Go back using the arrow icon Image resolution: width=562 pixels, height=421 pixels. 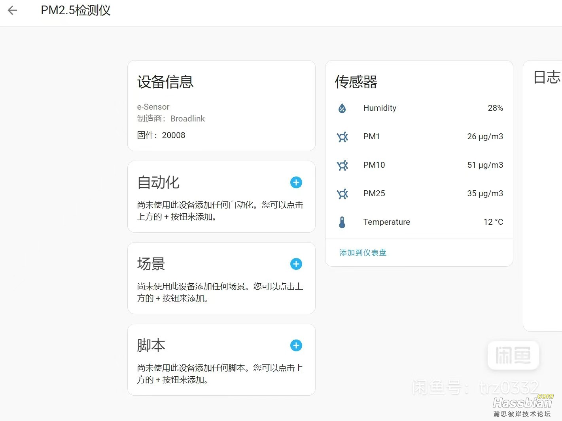(x=13, y=10)
